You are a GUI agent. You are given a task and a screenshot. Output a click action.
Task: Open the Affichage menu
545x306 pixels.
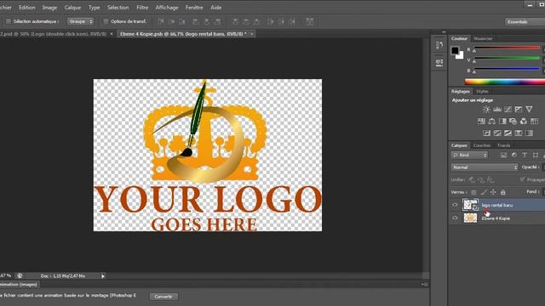pos(167,8)
